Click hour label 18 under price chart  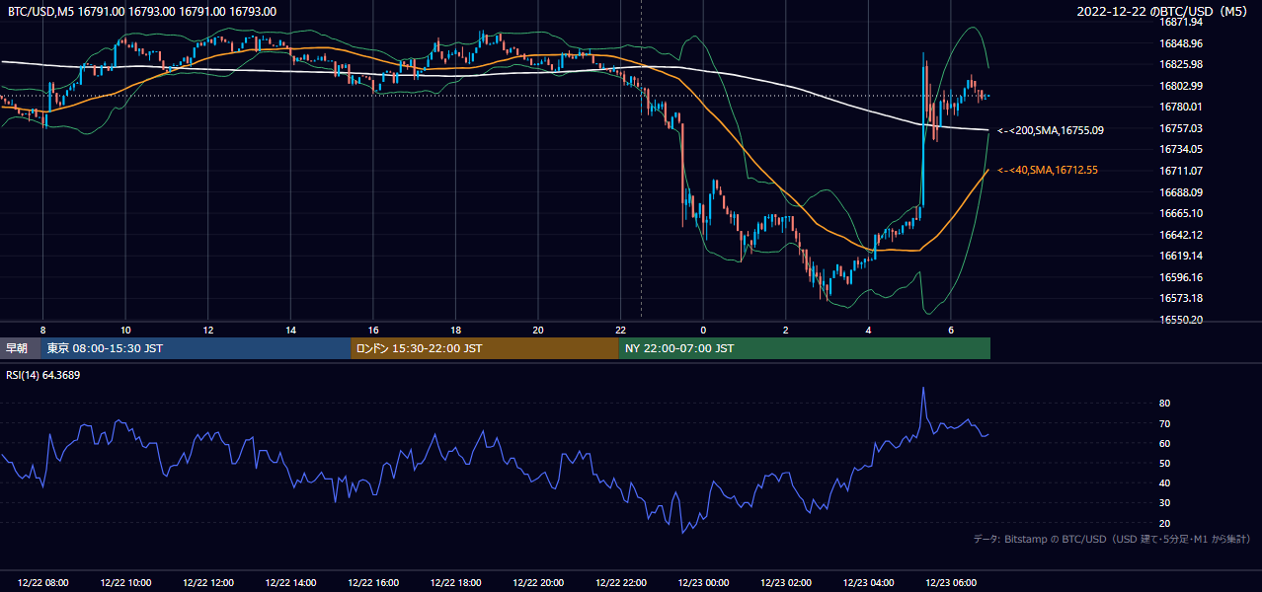tap(456, 330)
